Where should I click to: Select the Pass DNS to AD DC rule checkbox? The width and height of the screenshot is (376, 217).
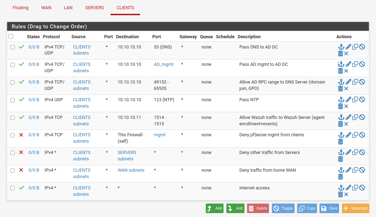click(x=12, y=47)
